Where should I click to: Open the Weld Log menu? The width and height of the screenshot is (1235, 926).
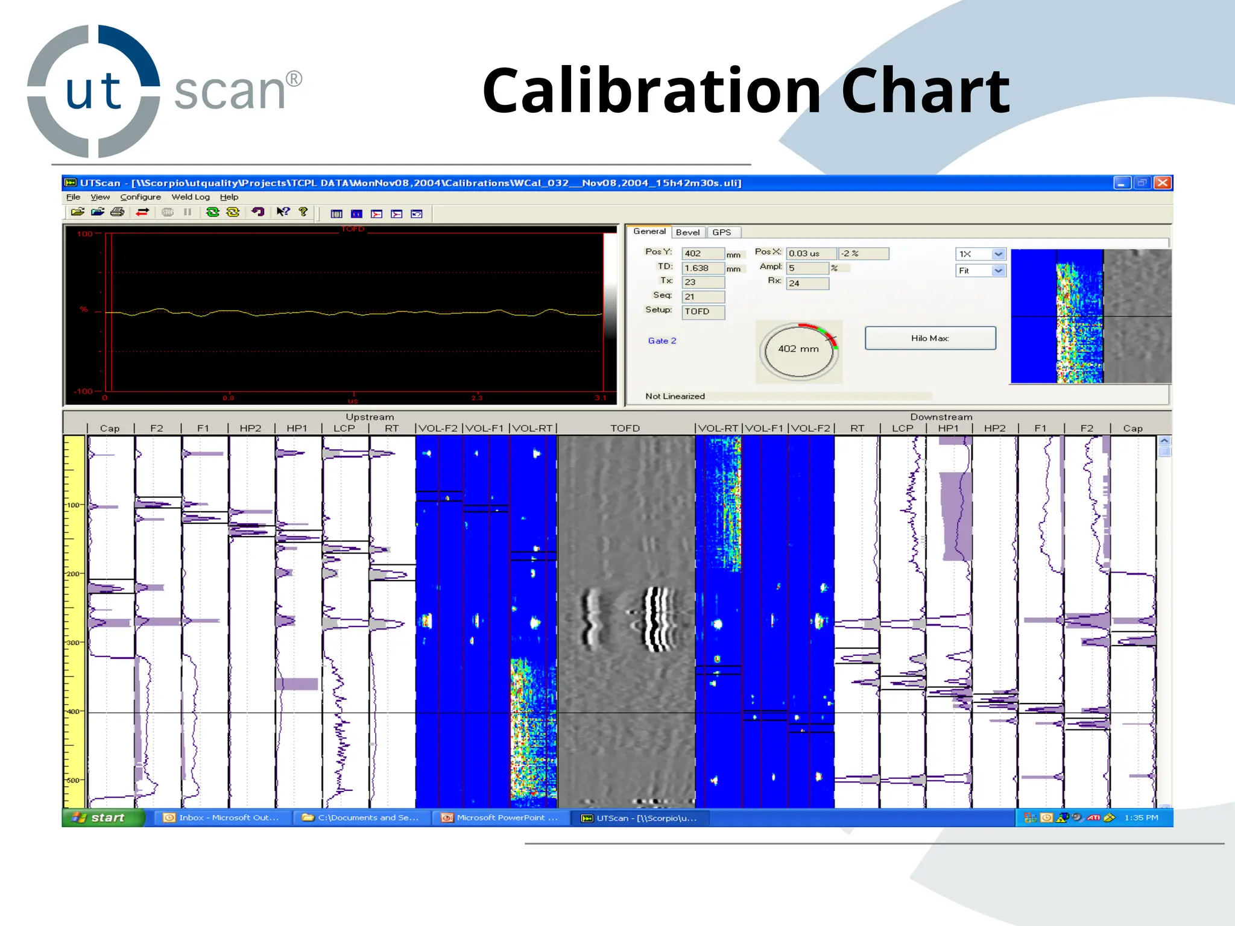click(191, 197)
